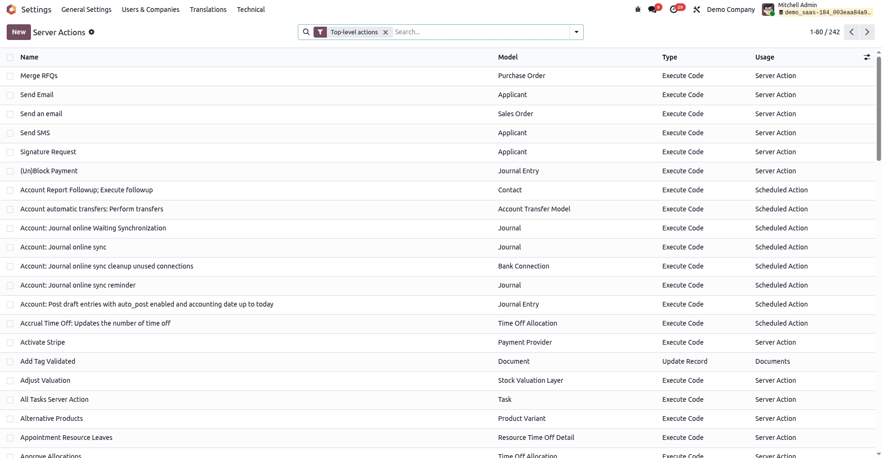Go to the next page of records

pyautogui.click(x=867, y=32)
